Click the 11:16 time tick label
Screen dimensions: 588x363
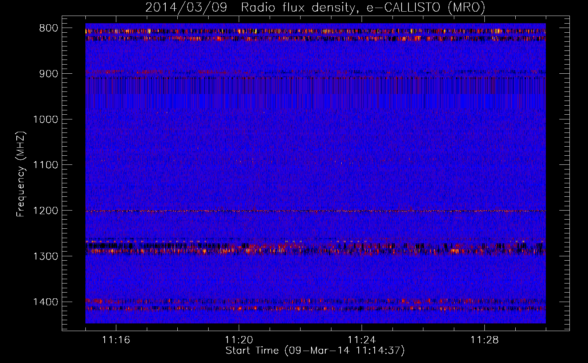[x=116, y=340]
